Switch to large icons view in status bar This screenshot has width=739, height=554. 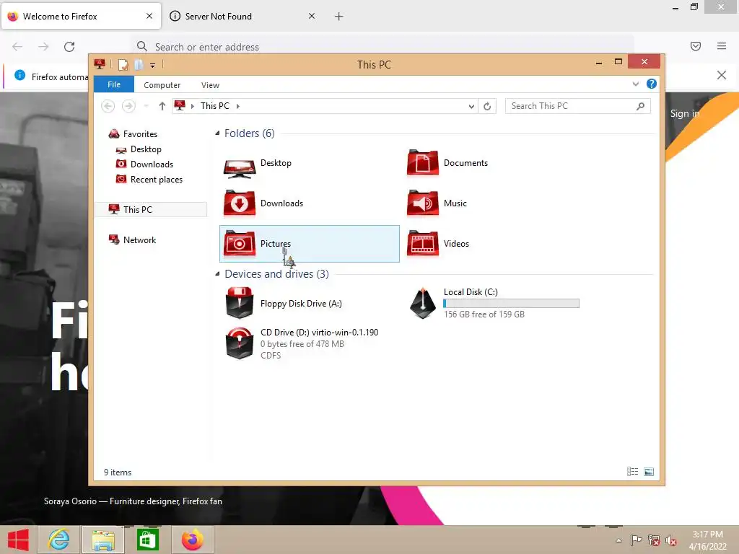649,472
